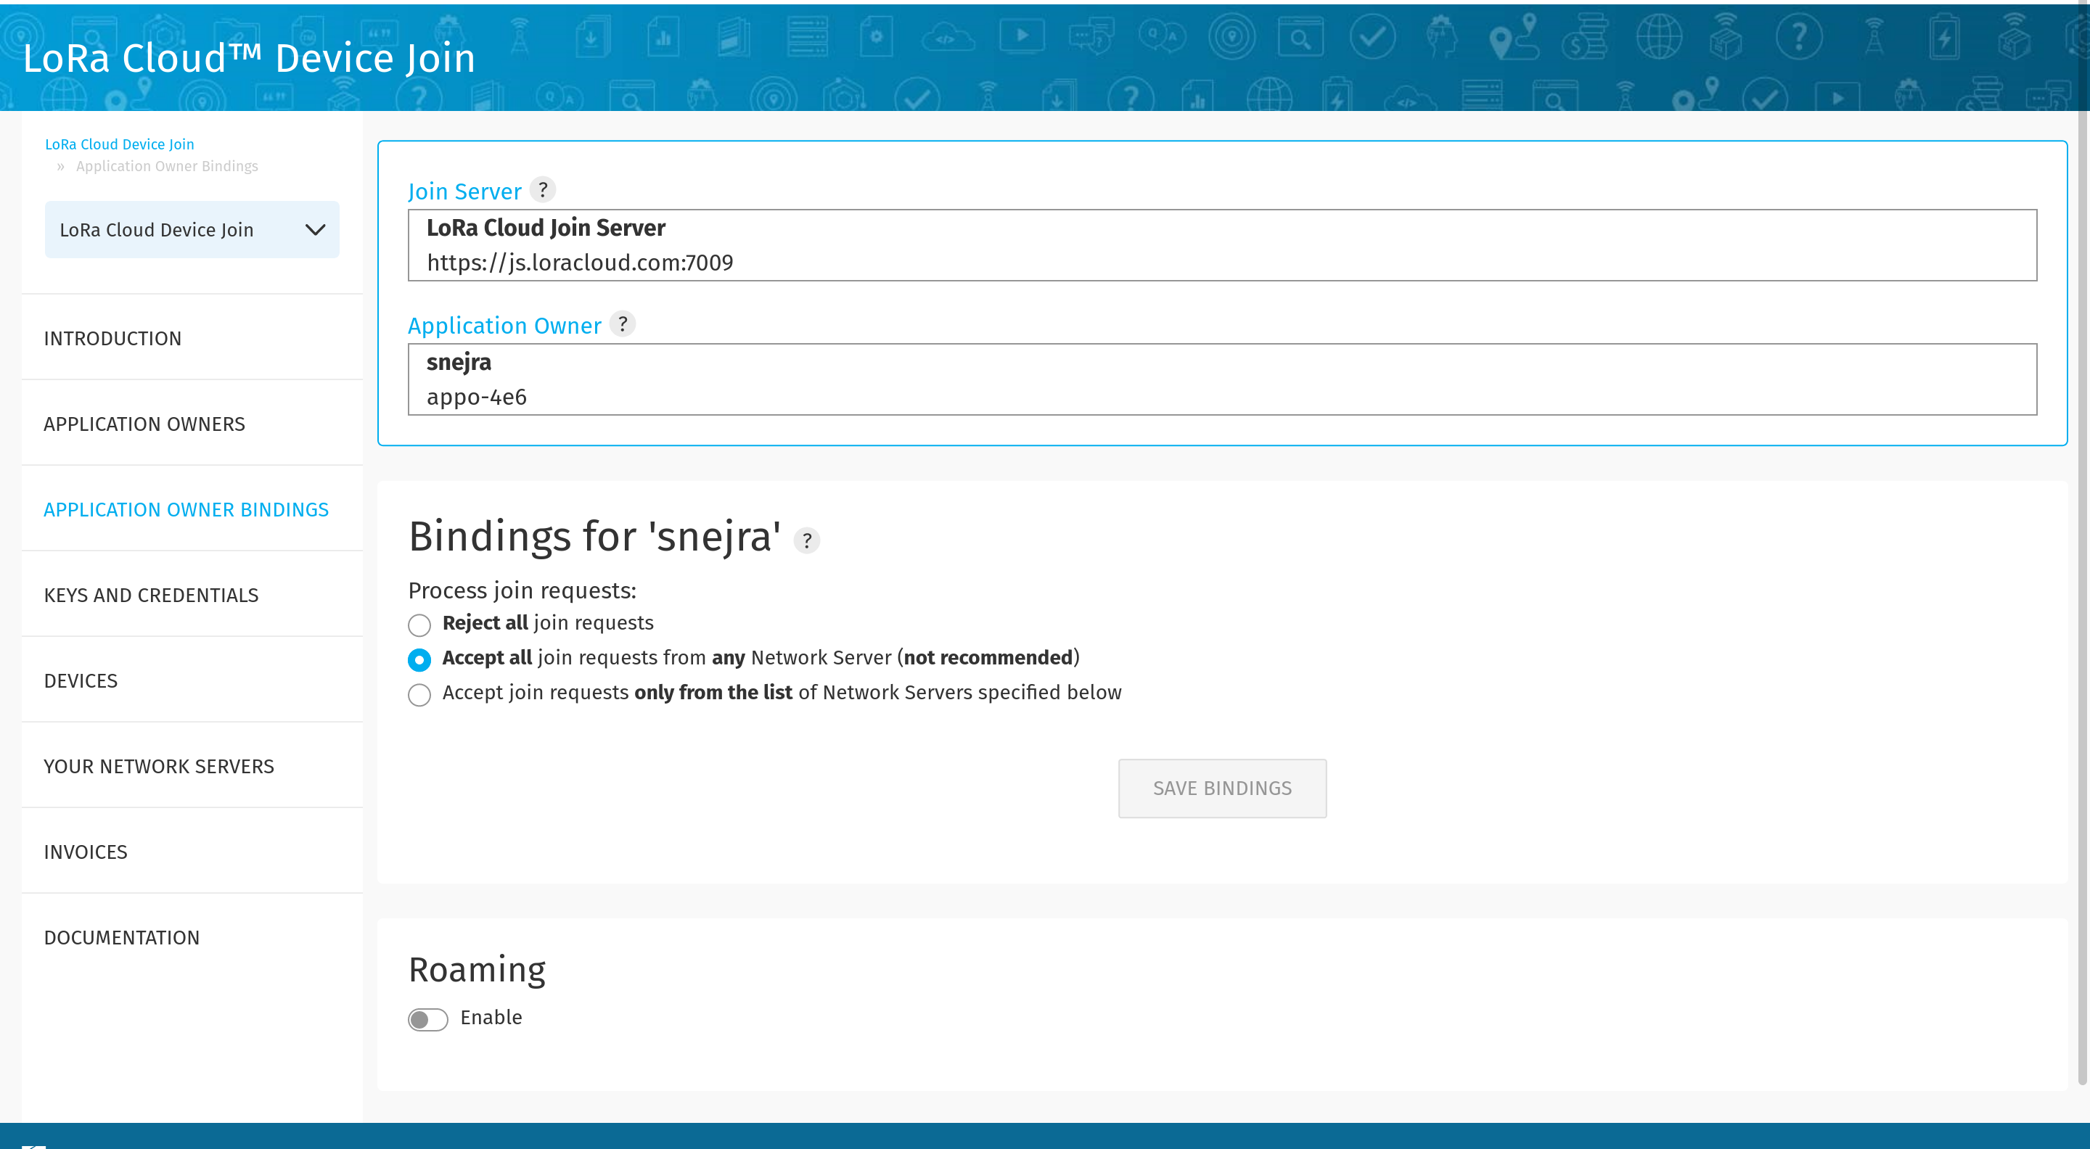
Task: Open Keys and Credentials section
Action: 192,596
